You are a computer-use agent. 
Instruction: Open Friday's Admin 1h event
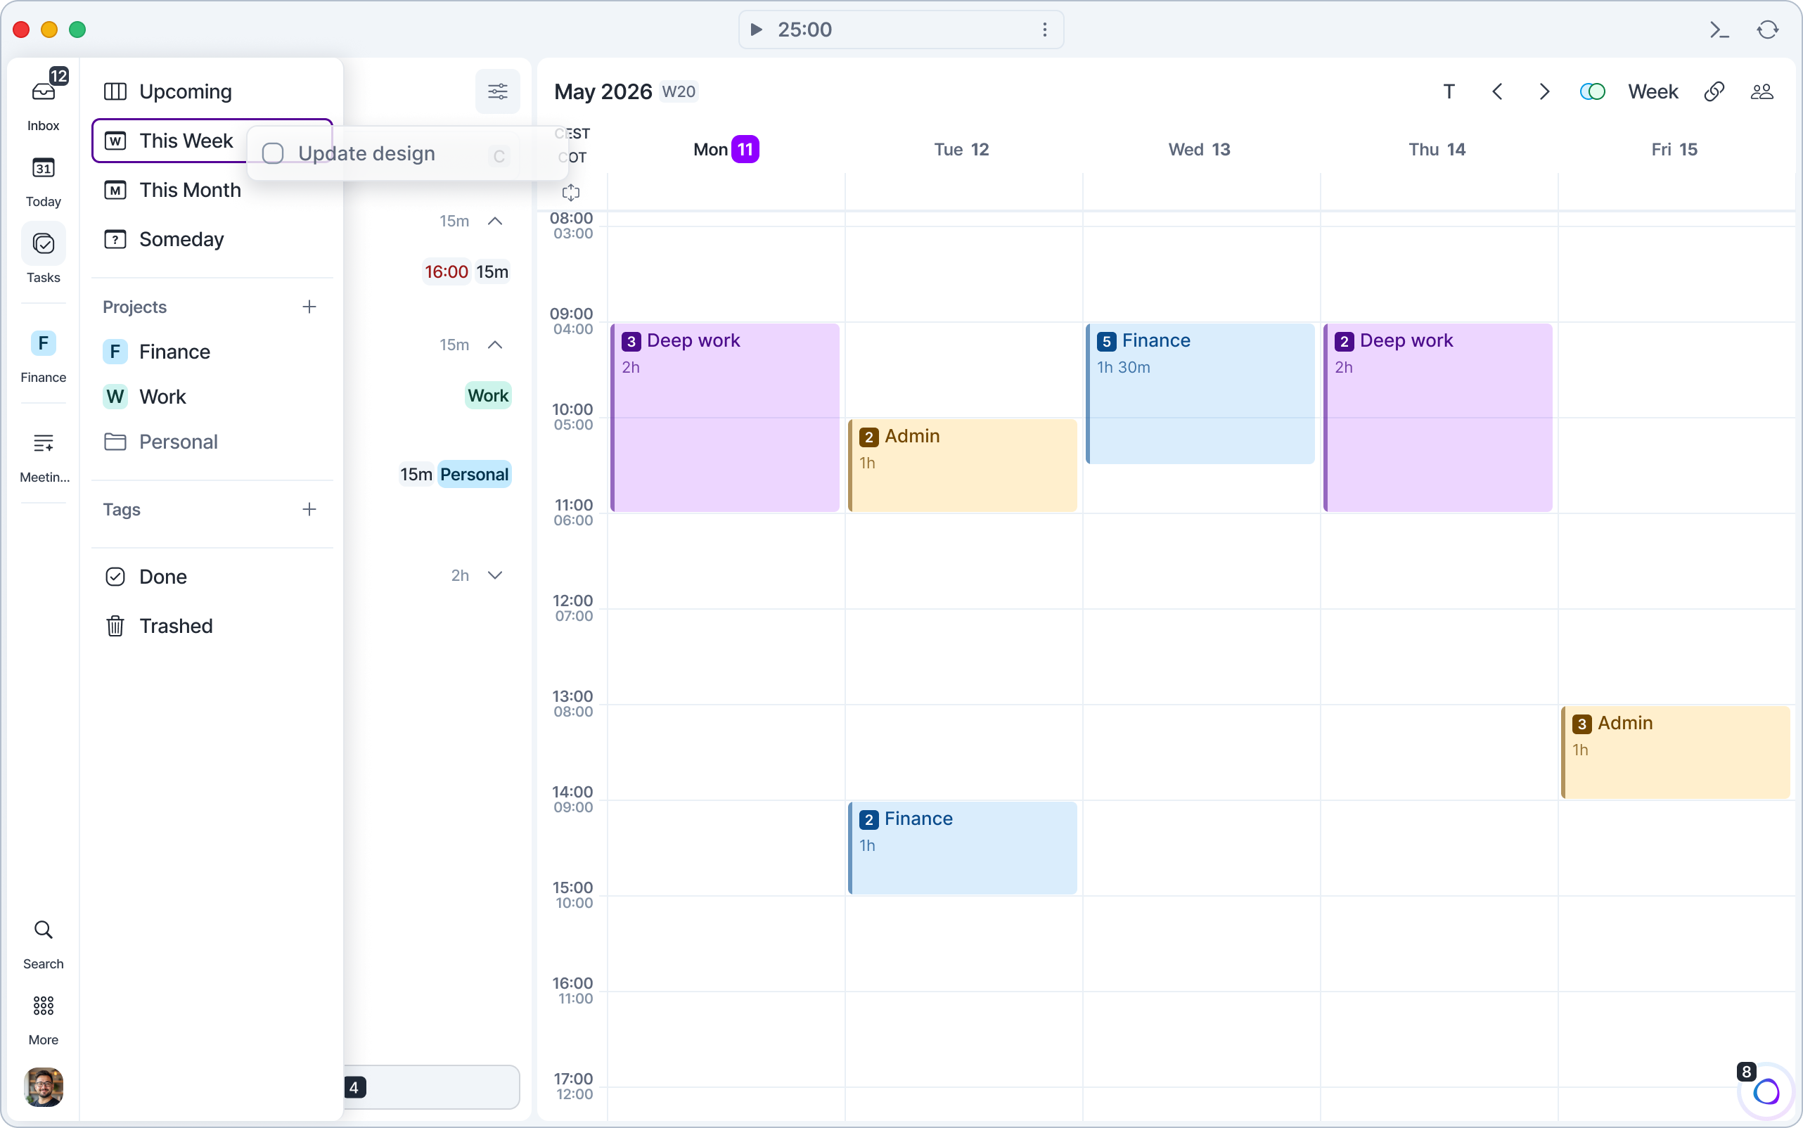point(1676,752)
